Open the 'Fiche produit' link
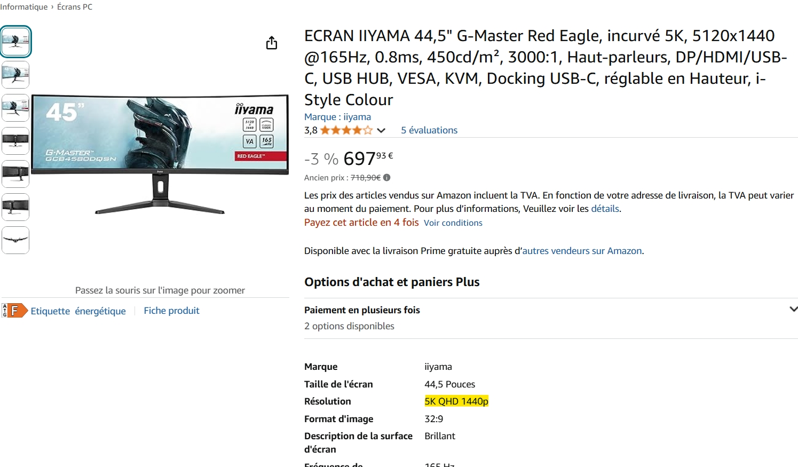The image size is (798, 467). point(171,311)
